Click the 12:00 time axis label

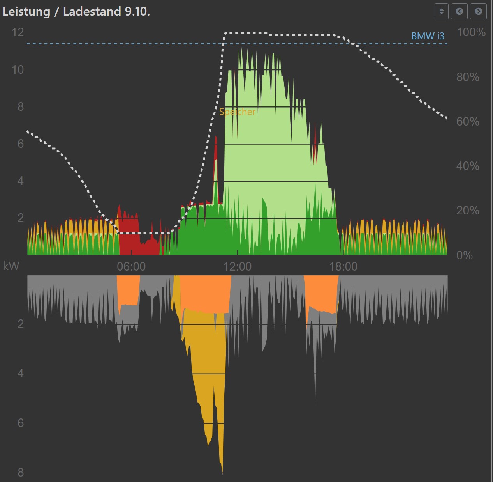click(x=237, y=266)
